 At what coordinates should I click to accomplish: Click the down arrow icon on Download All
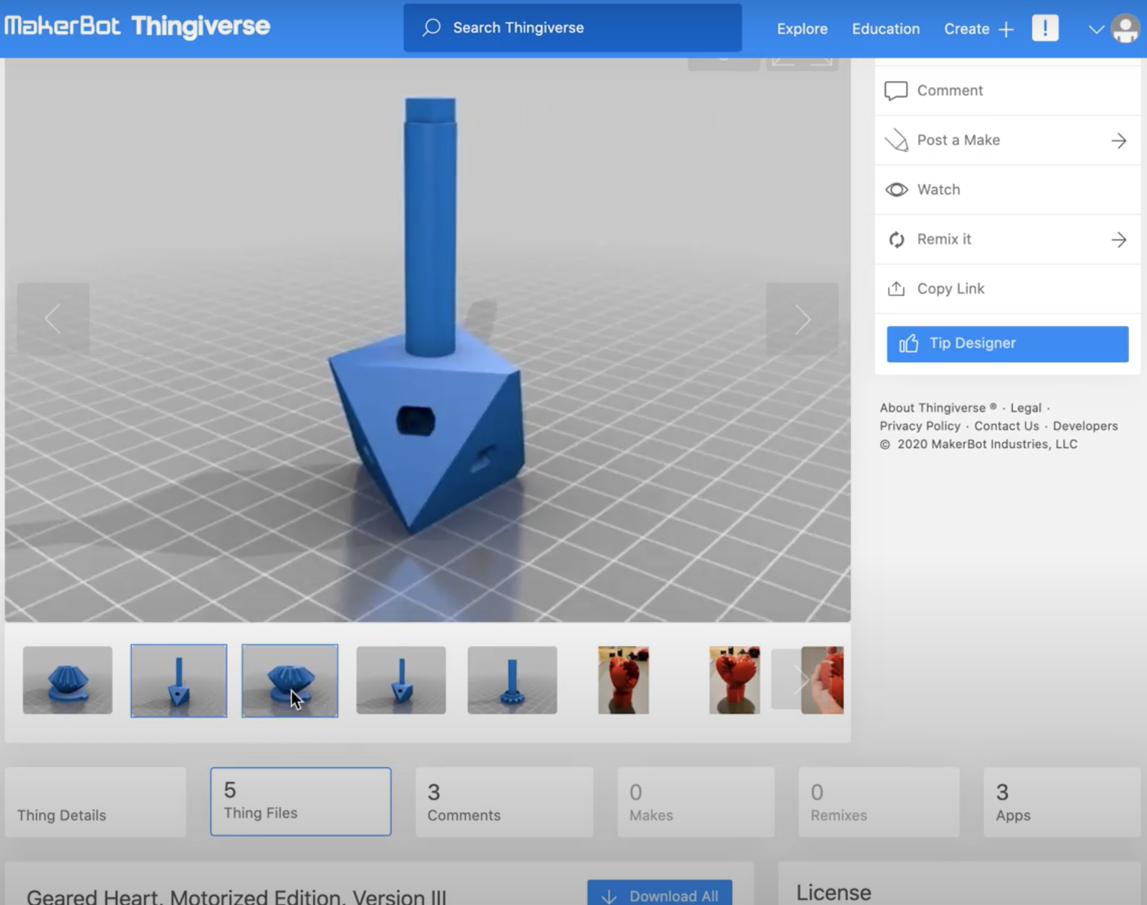[x=609, y=897]
